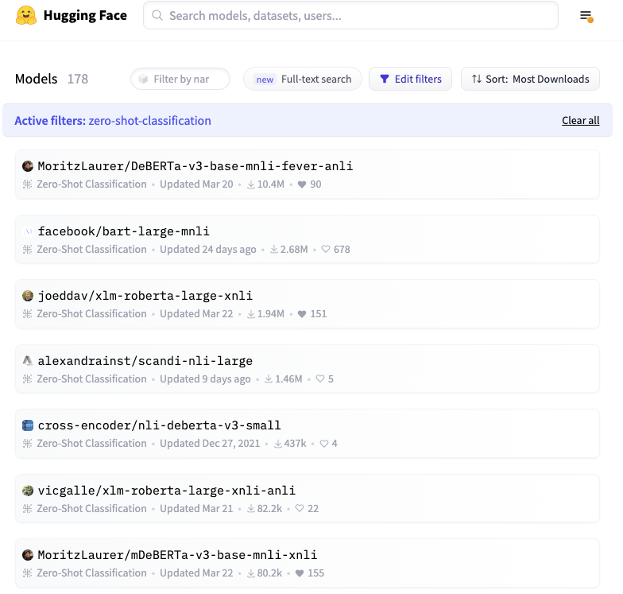The width and height of the screenshot is (623, 594).
Task: Click heart icon next to 151 likes
Action: click(x=302, y=314)
